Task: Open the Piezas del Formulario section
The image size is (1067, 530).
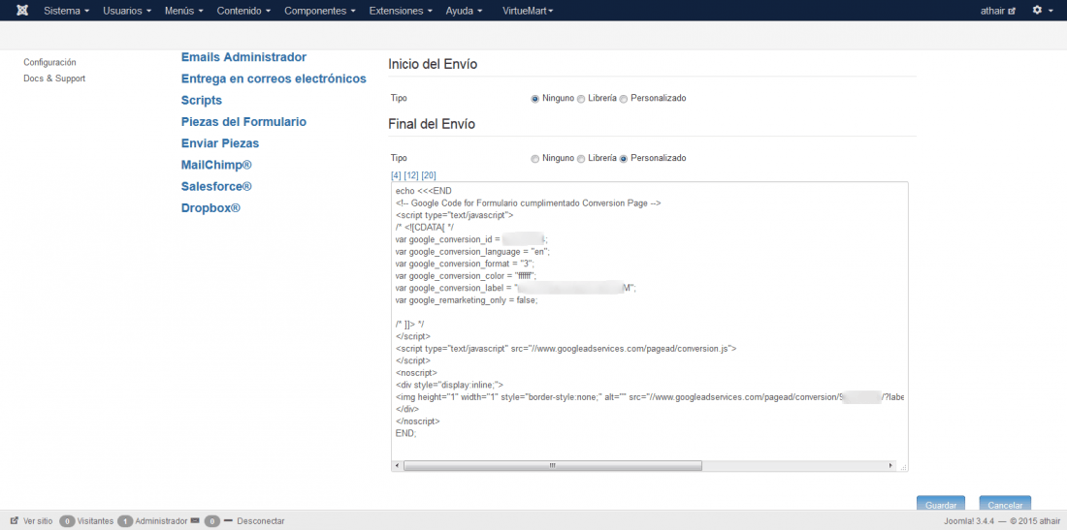Action: (x=243, y=122)
